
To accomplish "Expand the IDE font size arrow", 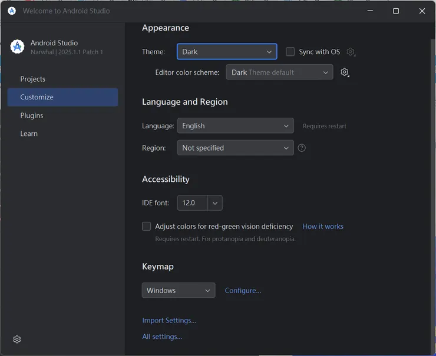I will tap(215, 203).
